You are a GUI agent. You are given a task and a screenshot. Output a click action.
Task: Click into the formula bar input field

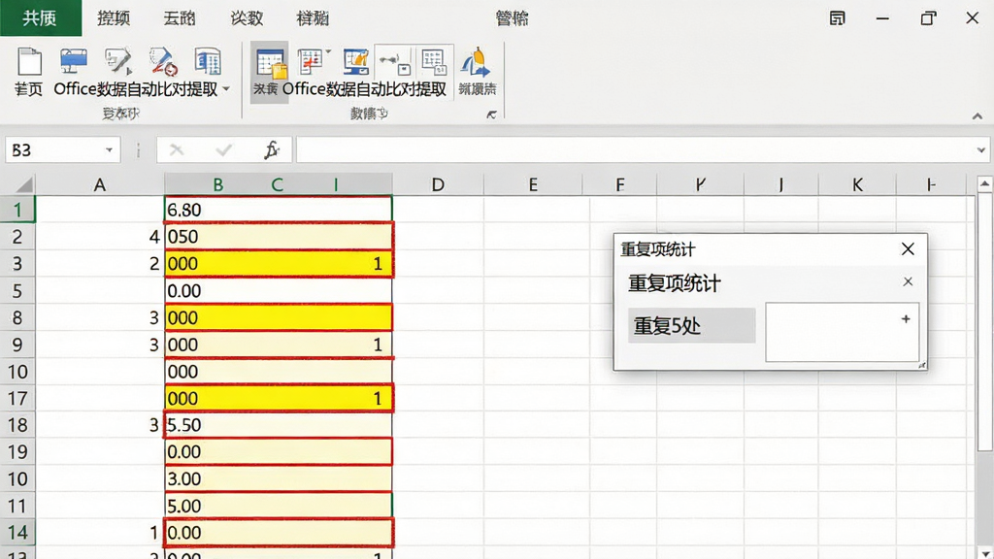tap(635, 150)
